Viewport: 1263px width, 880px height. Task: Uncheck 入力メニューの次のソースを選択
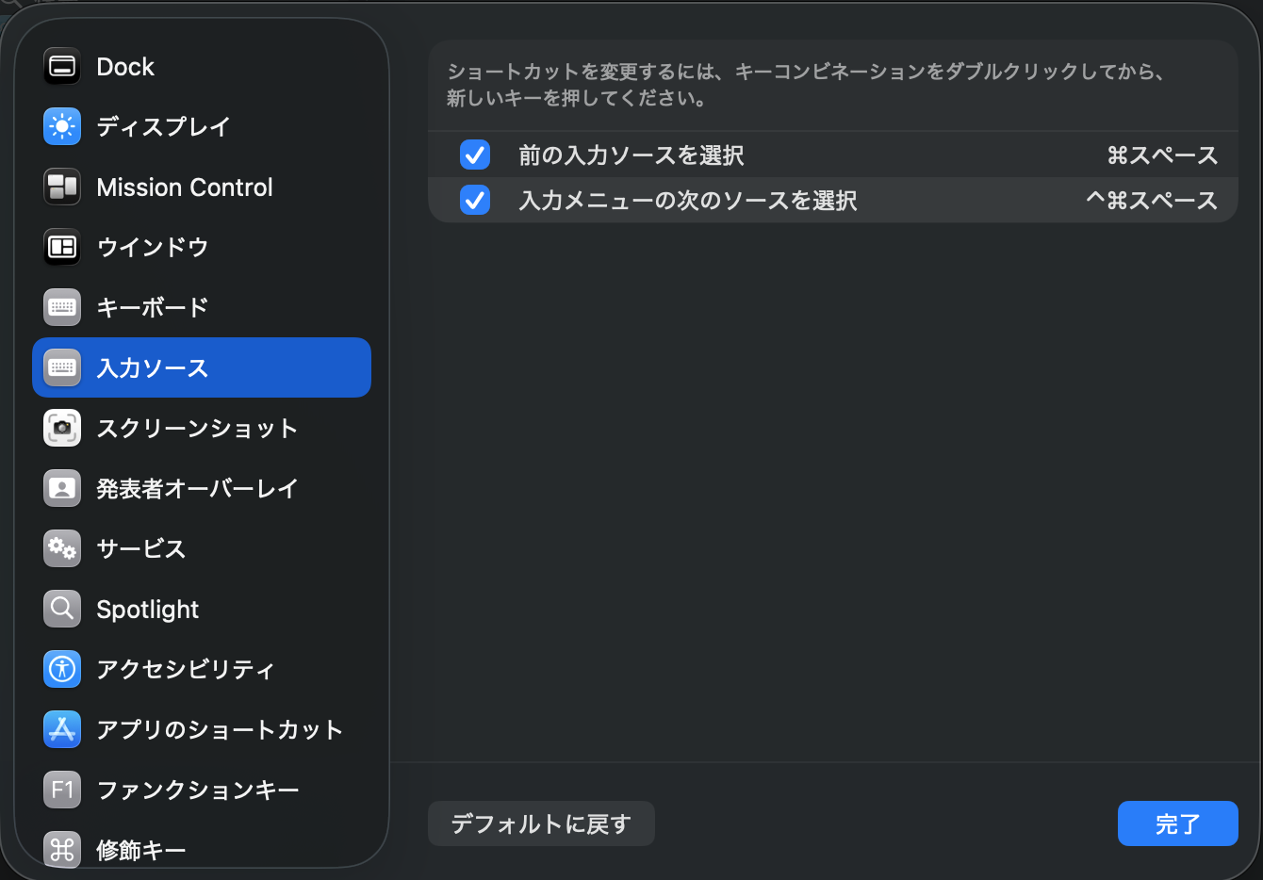click(x=475, y=200)
